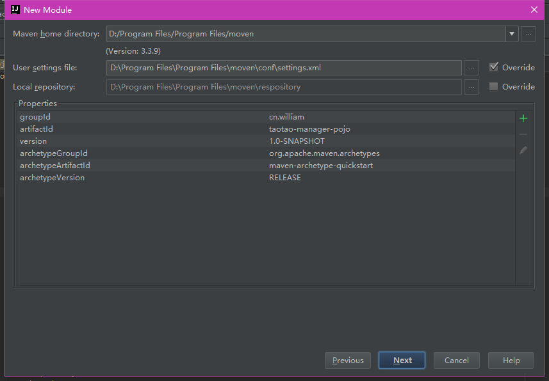Select the archetypeGroupId property row
The width and height of the screenshot is (549, 381).
[x=266, y=153]
